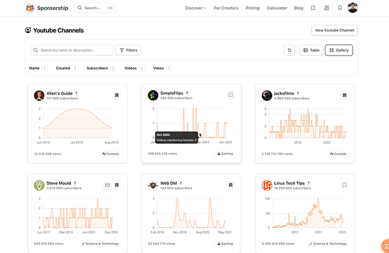Open the Filters panel
The height and width of the screenshot is (253, 389).
pyautogui.click(x=128, y=50)
